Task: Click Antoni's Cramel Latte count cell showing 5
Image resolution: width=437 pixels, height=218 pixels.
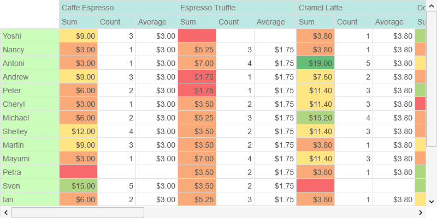Action: [x=353, y=63]
